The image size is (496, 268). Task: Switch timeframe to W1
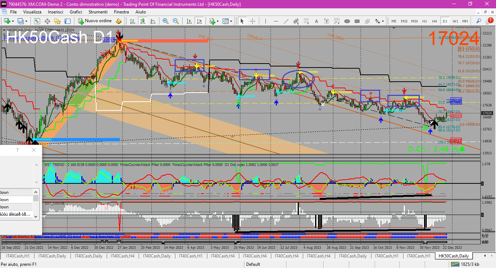coord(455,21)
